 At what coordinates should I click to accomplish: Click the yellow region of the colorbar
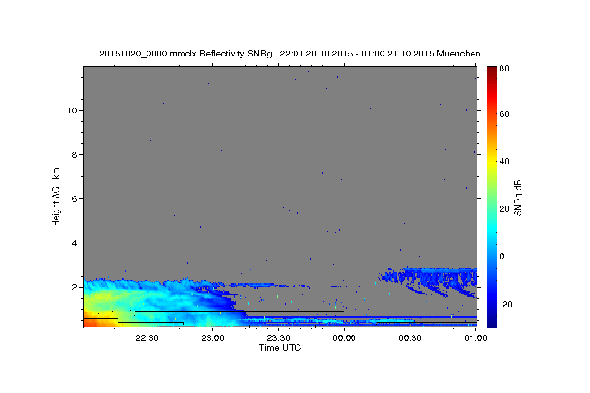(492, 162)
